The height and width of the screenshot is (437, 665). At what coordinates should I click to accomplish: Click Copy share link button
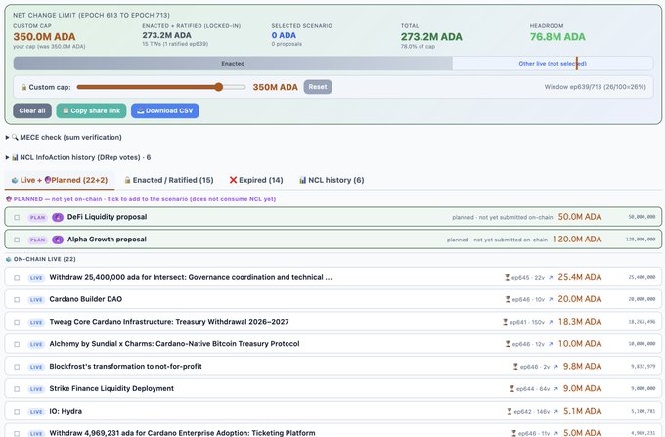[x=91, y=111]
